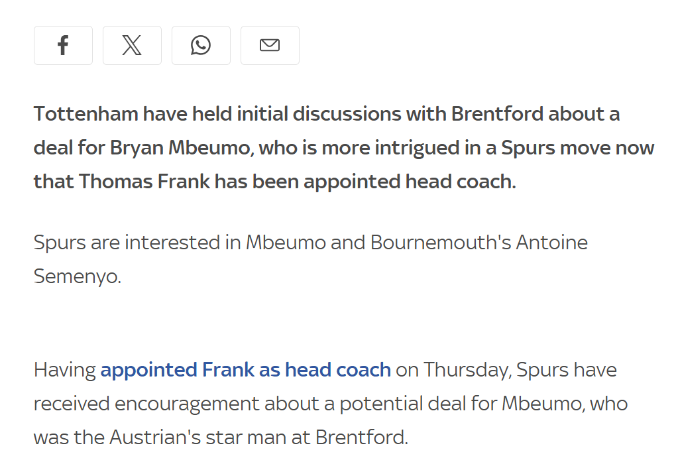The height and width of the screenshot is (470, 676).
Task: Click the surname 'Semenyo'
Action: click(77, 276)
